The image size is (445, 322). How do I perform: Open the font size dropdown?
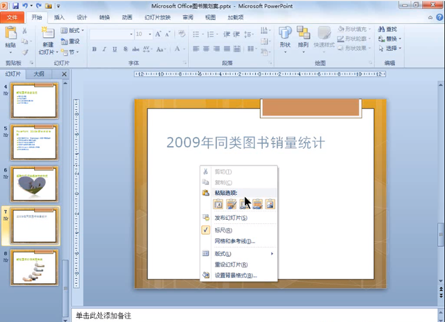[149, 33]
